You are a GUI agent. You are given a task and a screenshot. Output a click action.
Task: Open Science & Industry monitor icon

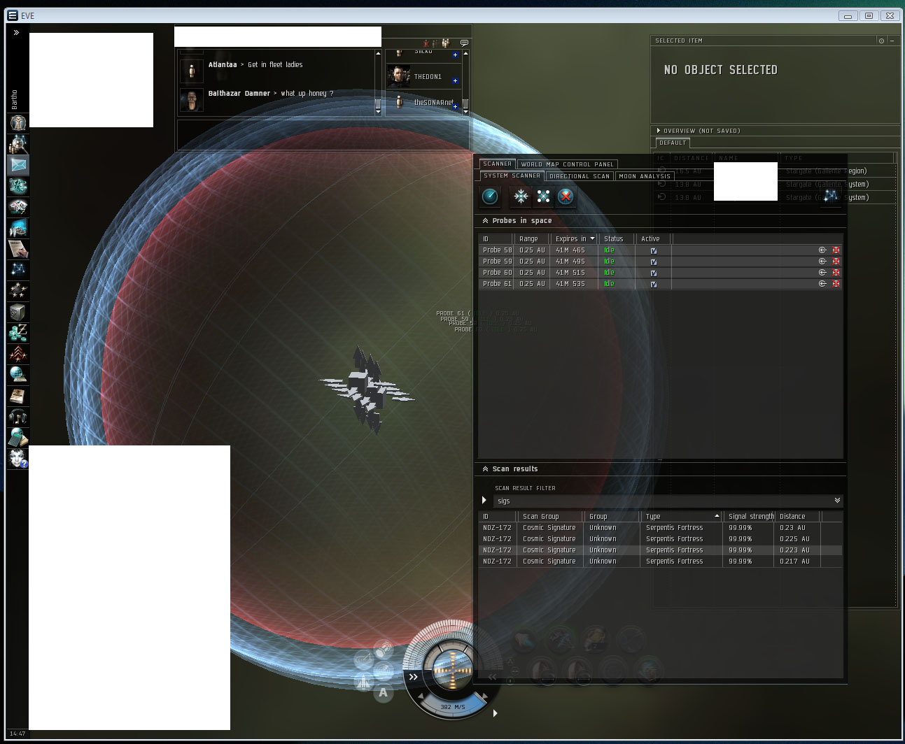[18, 228]
